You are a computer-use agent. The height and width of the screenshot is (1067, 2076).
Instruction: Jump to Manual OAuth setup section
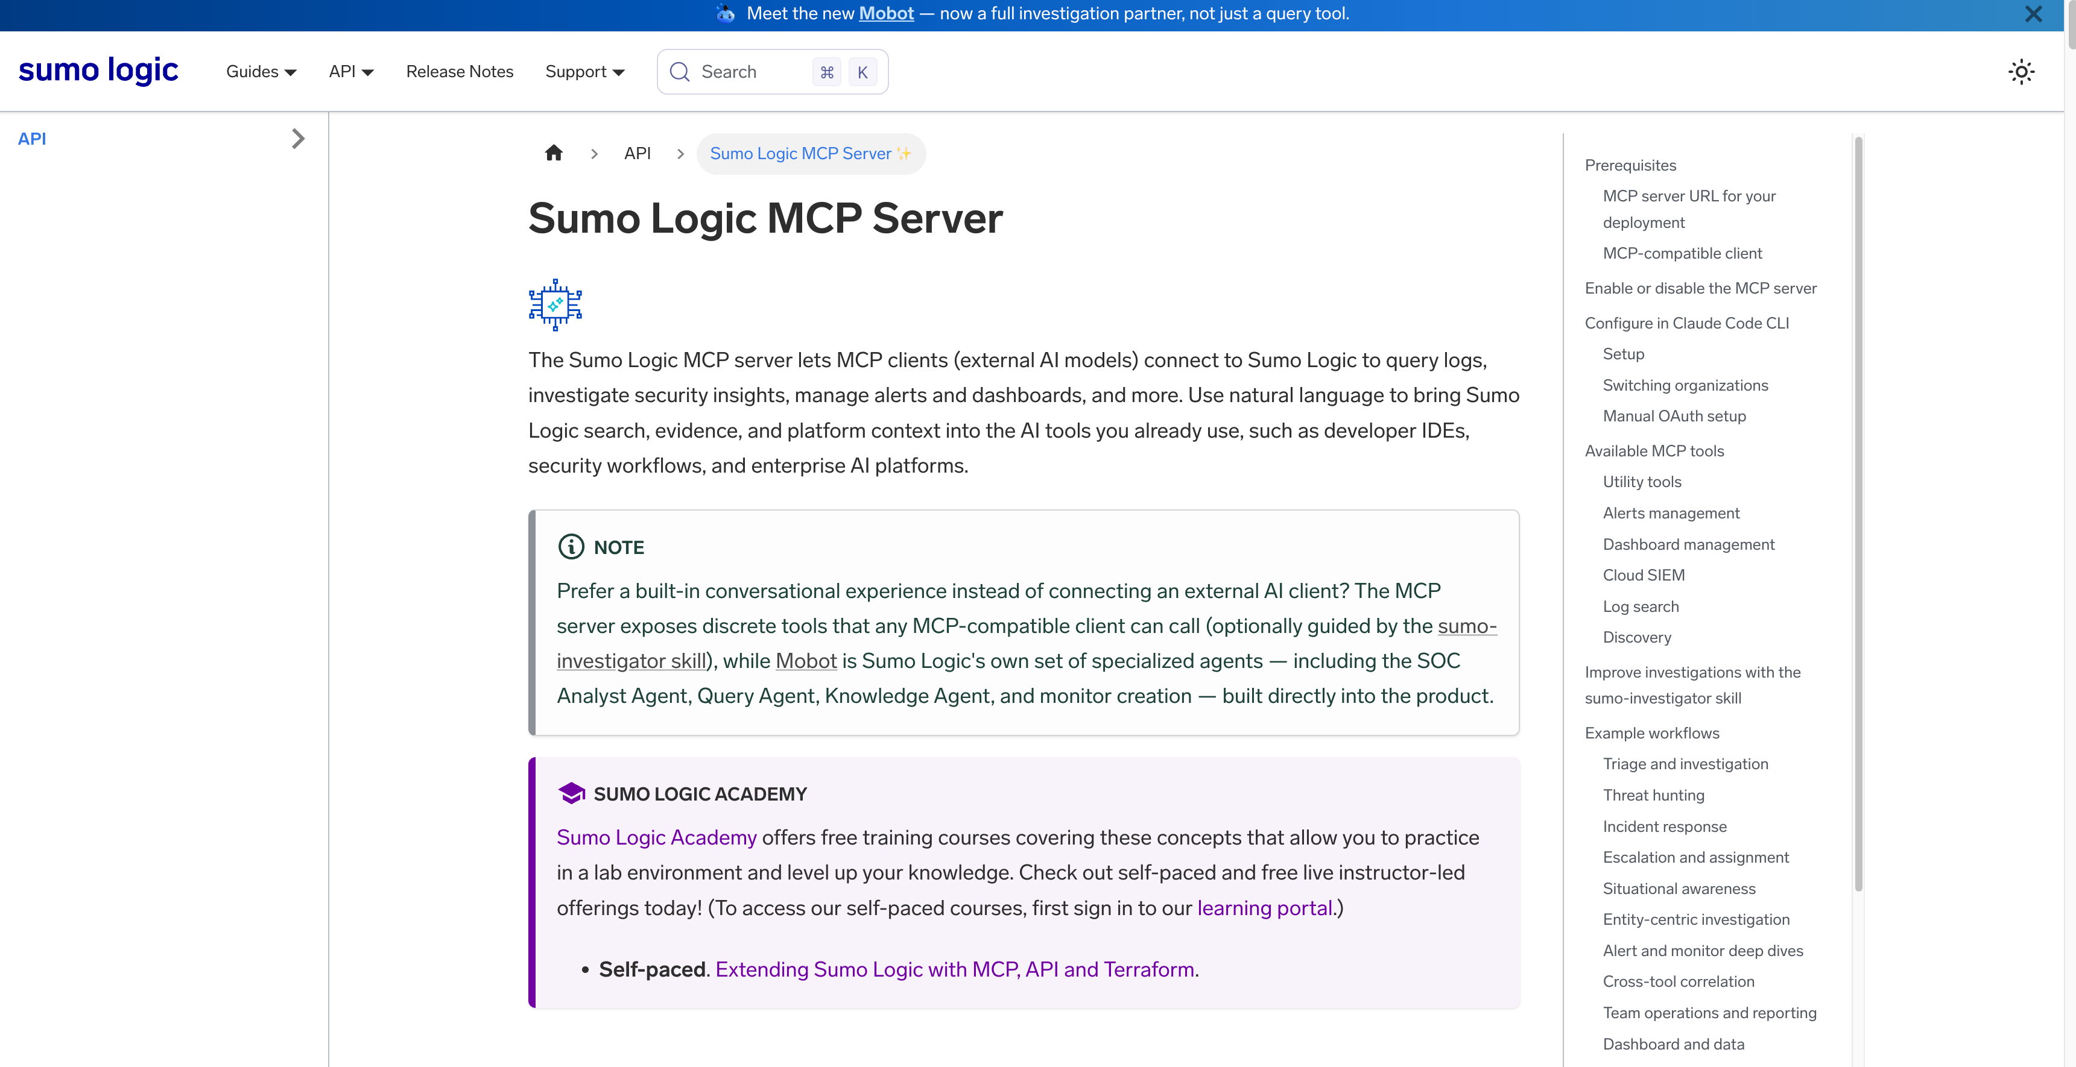click(x=1675, y=417)
